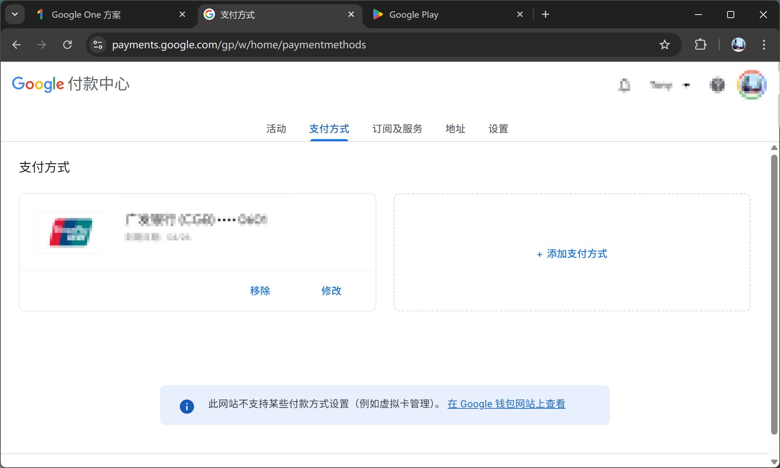This screenshot has width=780, height=468.
Task: Open the Google apps grid icon
Action: 717,85
